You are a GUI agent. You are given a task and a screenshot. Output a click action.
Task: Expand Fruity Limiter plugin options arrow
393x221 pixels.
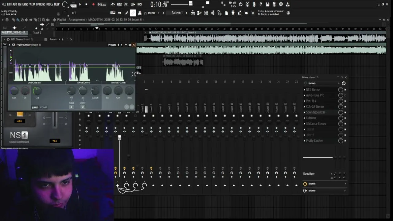[x=9, y=45]
